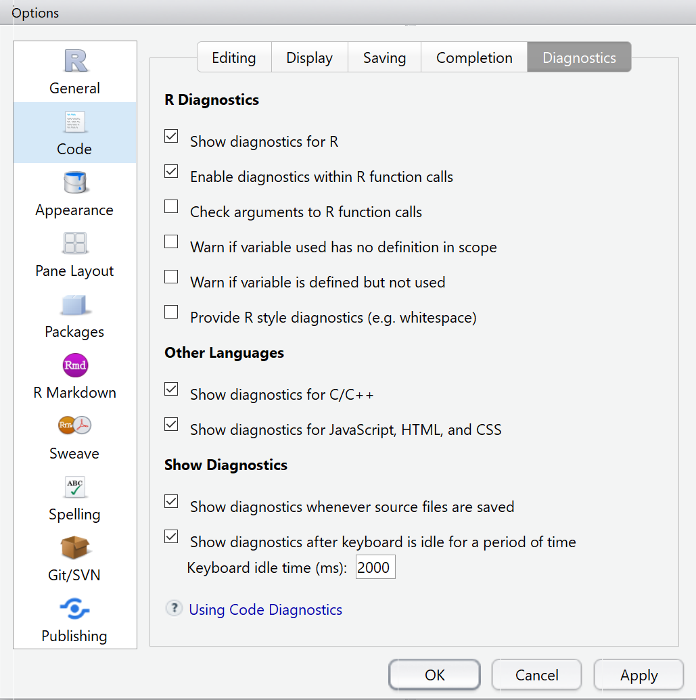Click the Apply button
This screenshot has height=700, width=696.
coord(639,675)
